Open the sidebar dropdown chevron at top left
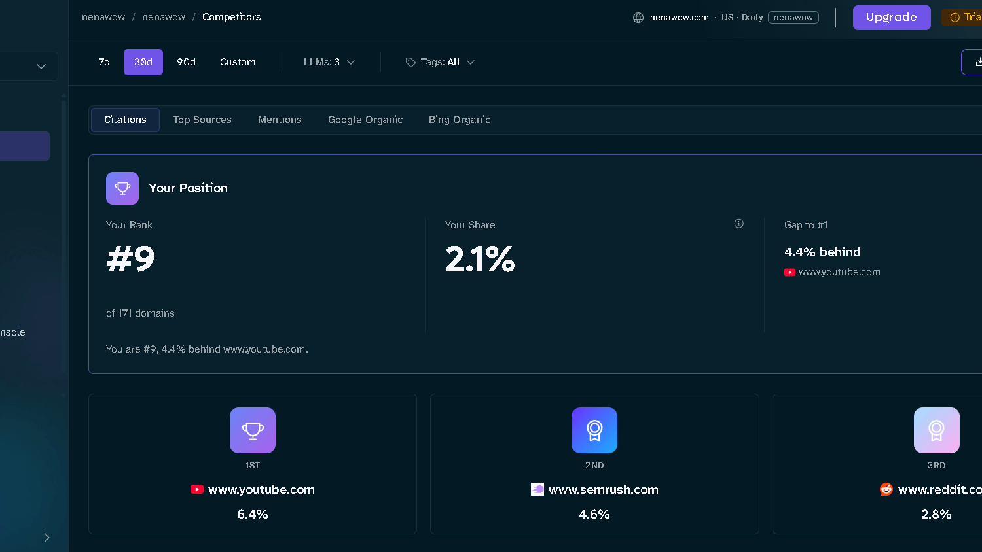982x552 pixels. pos(41,67)
